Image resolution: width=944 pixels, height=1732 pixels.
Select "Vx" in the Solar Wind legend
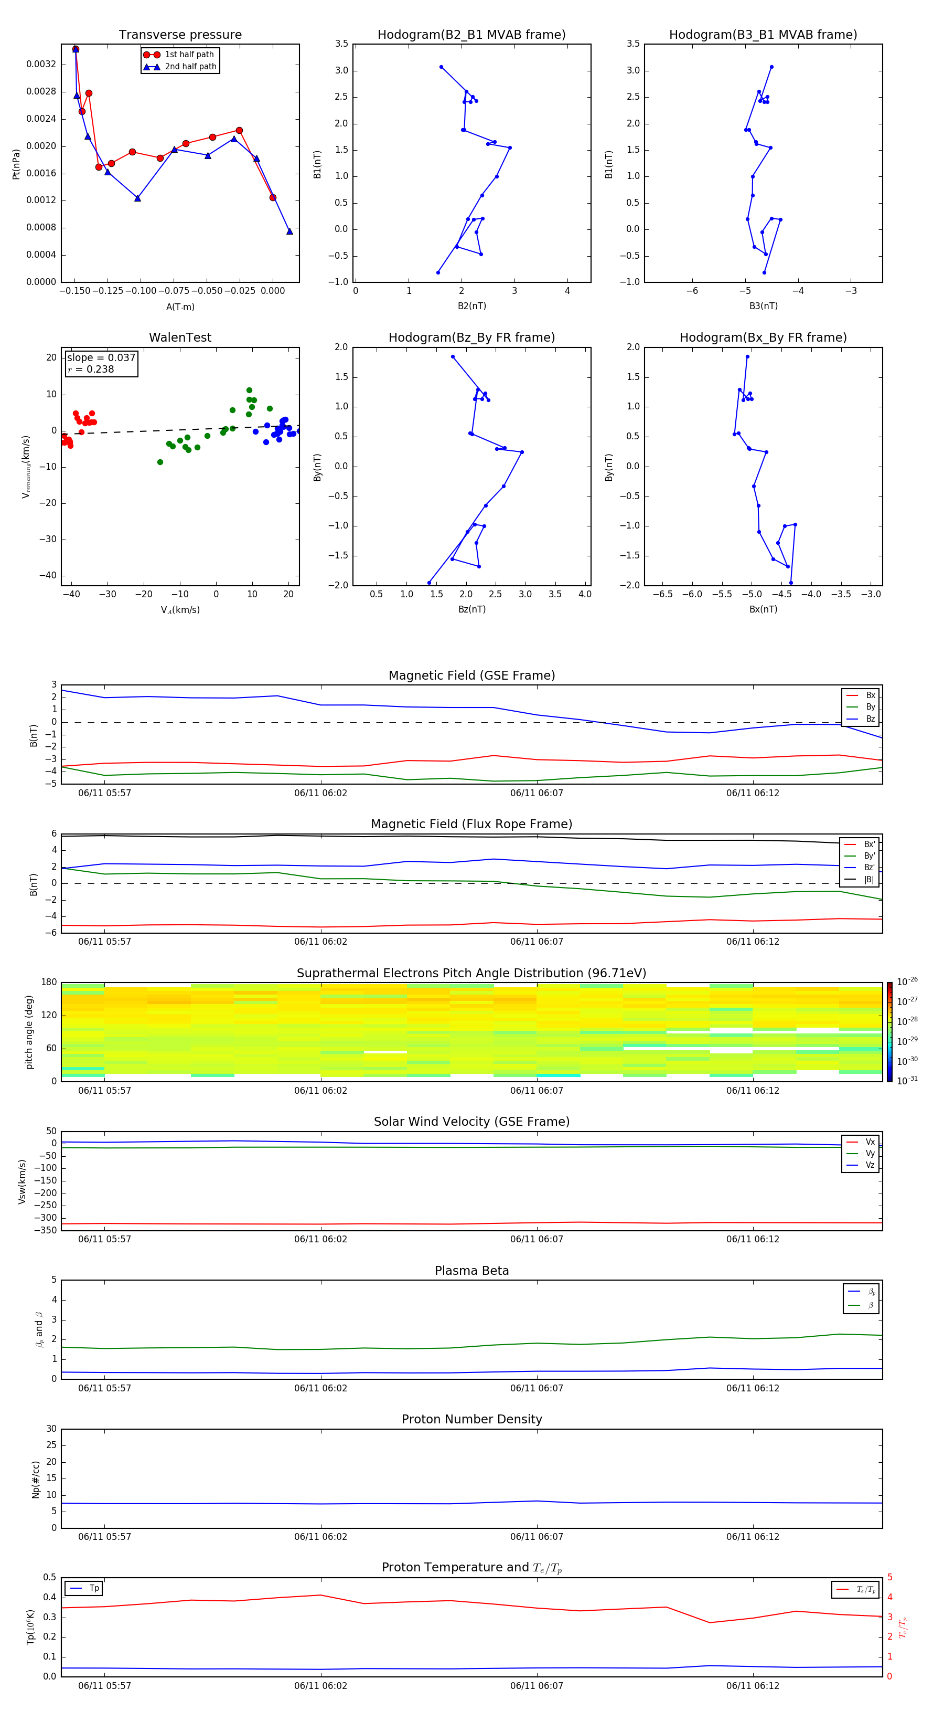(x=861, y=1143)
